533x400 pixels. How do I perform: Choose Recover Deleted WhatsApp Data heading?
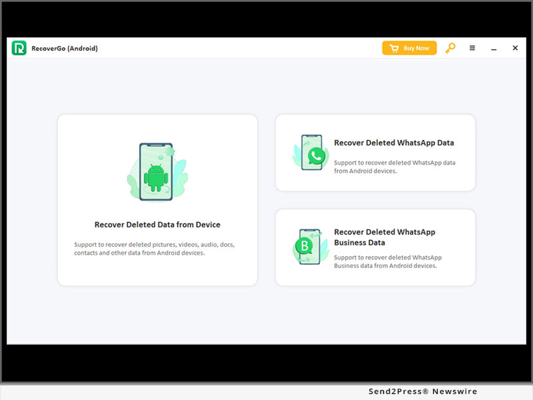(394, 143)
